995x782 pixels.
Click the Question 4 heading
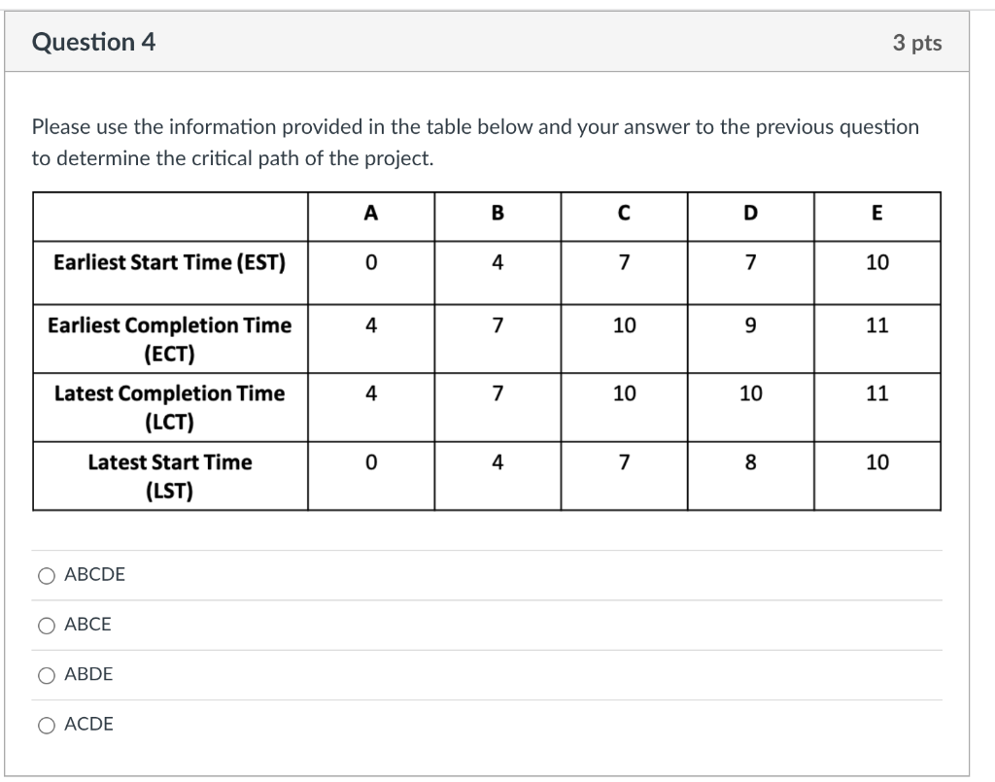[93, 42]
